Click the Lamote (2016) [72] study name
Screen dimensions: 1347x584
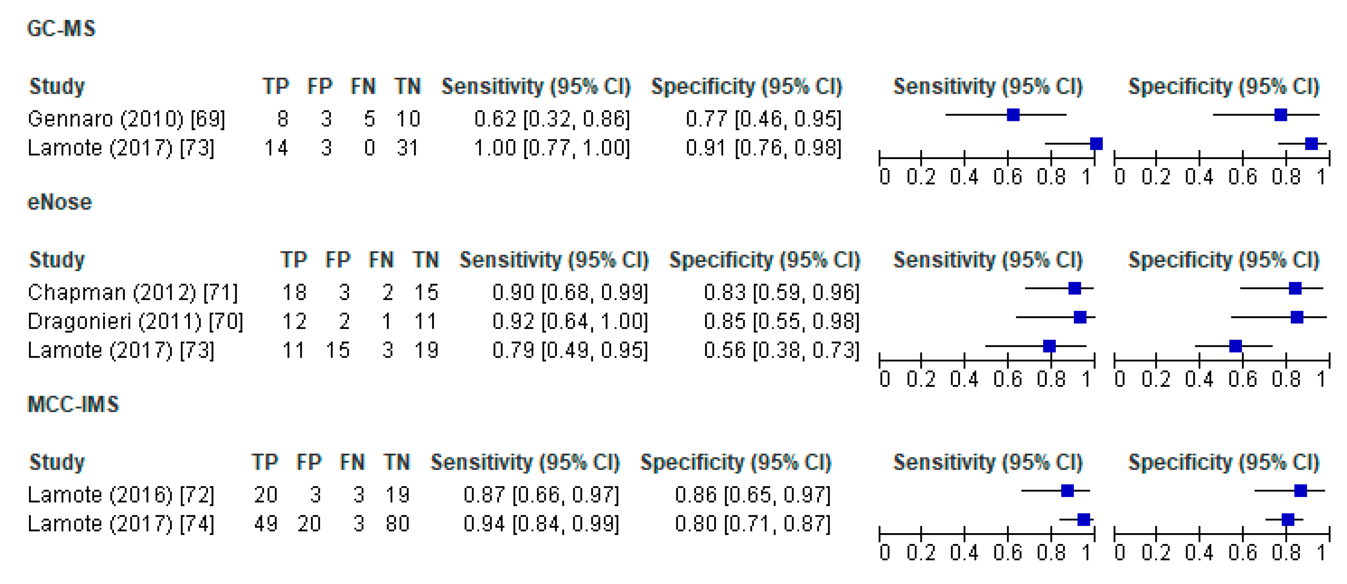tap(121, 495)
